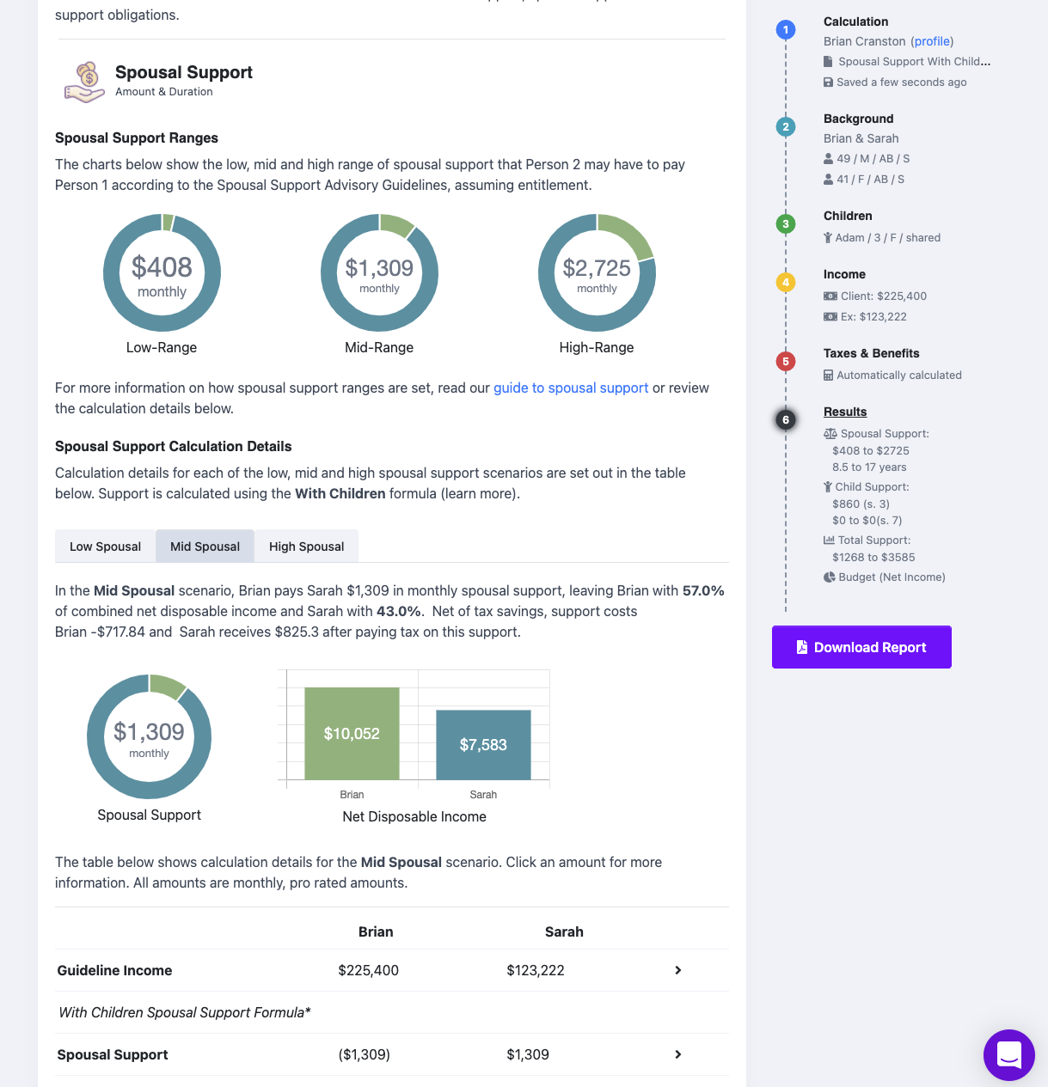The width and height of the screenshot is (1048, 1087).
Task: Download the report PDF
Action: coord(861,647)
